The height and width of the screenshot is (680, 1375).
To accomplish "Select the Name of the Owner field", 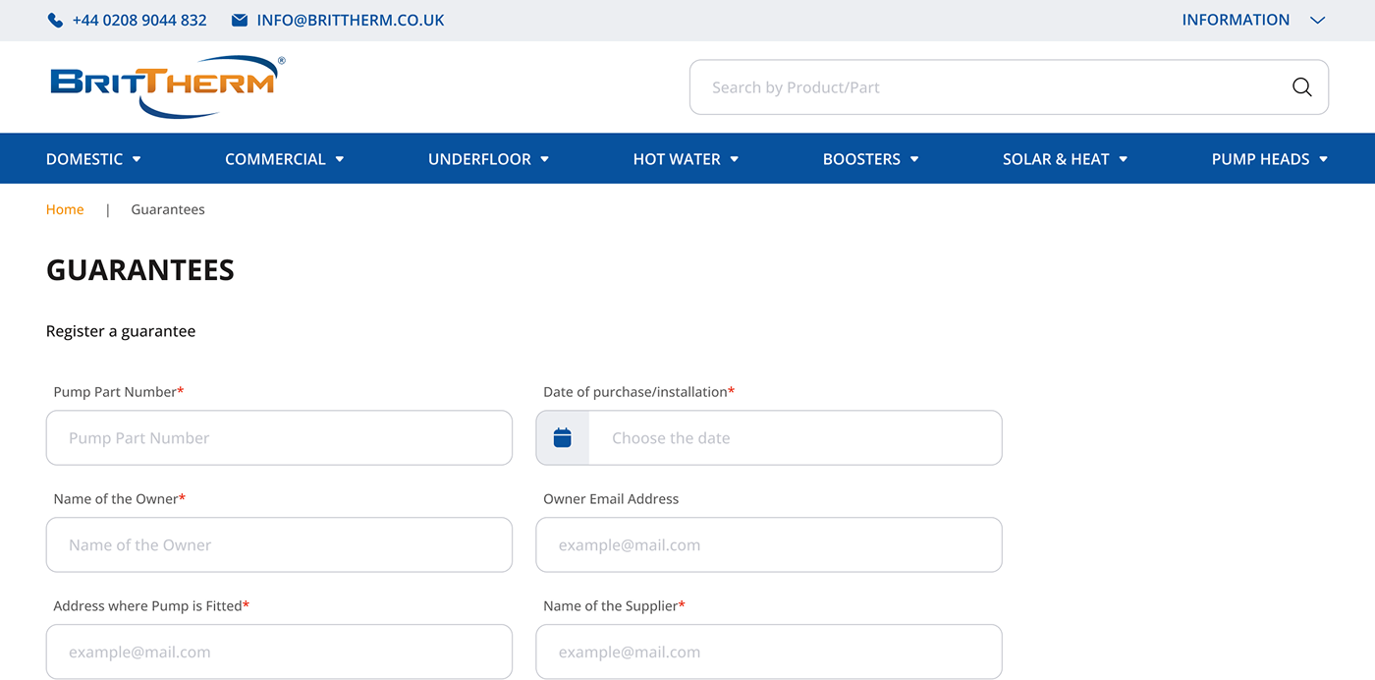I will point(279,545).
